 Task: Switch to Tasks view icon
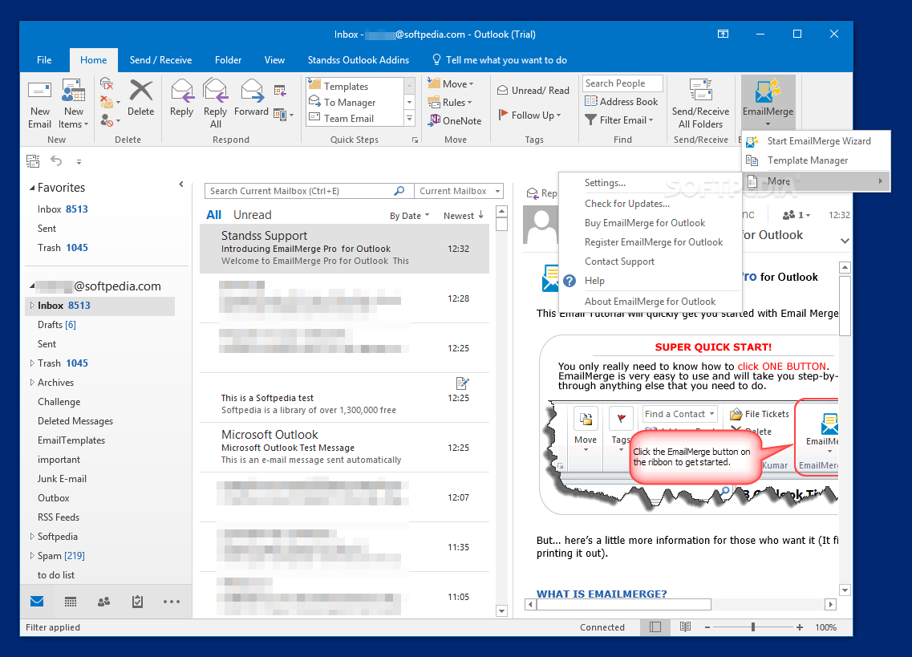pyautogui.click(x=137, y=602)
